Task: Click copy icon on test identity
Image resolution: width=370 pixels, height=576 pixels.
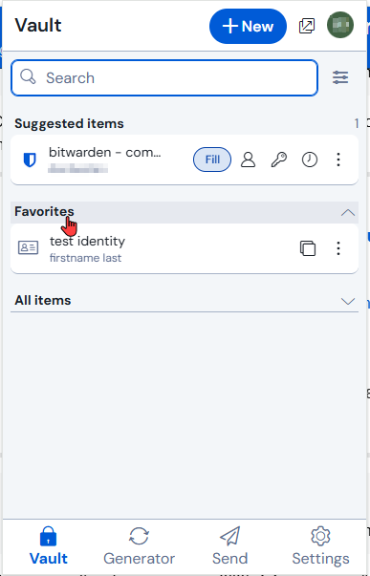Action: (x=308, y=248)
